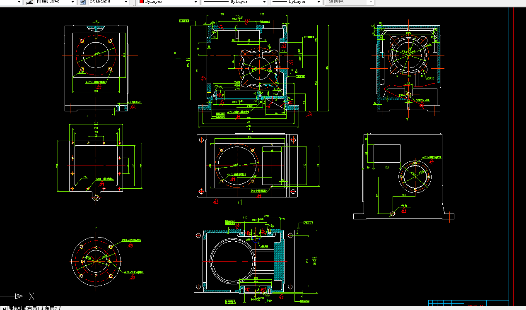The height and width of the screenshot is (310, 526).
Task: Open the red ByLayer color control dropdown
Action: (x=168, y=2)
